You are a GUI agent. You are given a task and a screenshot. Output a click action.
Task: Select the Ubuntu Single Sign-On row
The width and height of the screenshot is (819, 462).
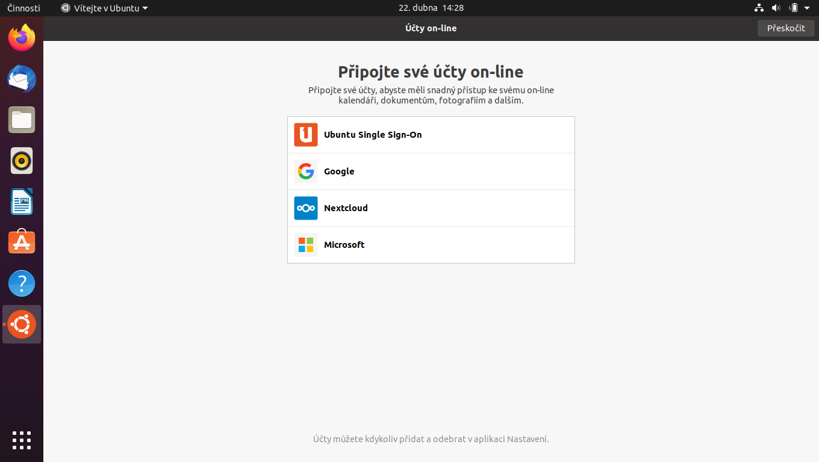pyautogui.click(x=431, y=135)
